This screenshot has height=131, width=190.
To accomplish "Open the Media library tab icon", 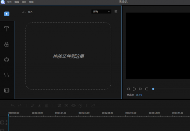I will coord(7,14).
